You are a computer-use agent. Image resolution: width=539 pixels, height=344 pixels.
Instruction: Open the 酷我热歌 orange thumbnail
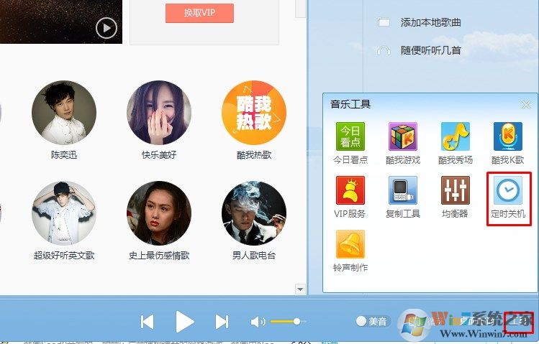tap(254, 113)
